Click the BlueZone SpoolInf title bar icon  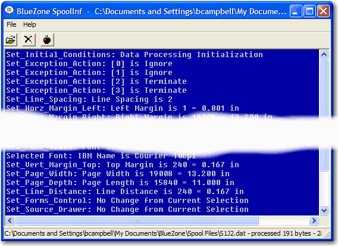click(x=10, y=11)
